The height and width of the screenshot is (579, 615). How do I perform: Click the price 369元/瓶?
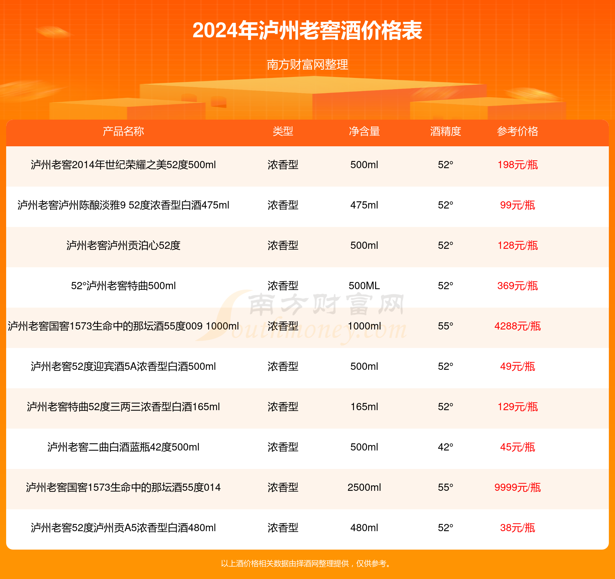pos(518,286)
